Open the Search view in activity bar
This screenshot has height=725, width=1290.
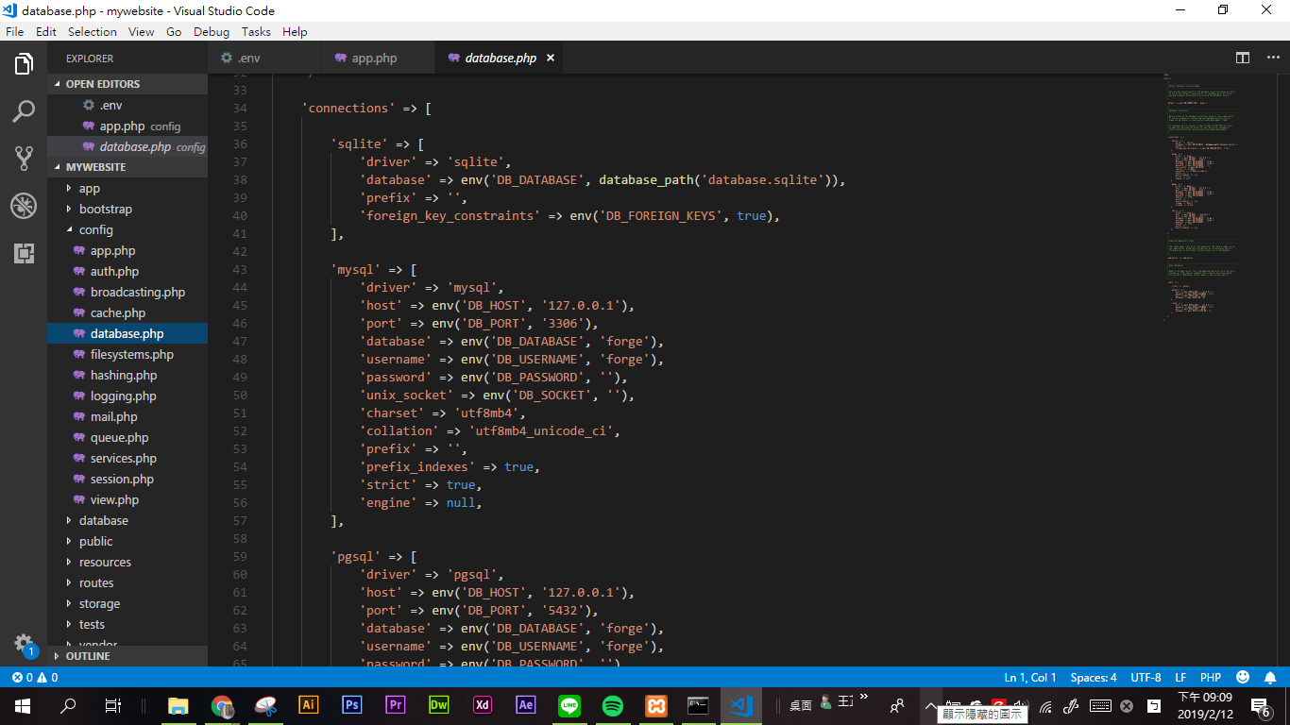click(24, 111)
